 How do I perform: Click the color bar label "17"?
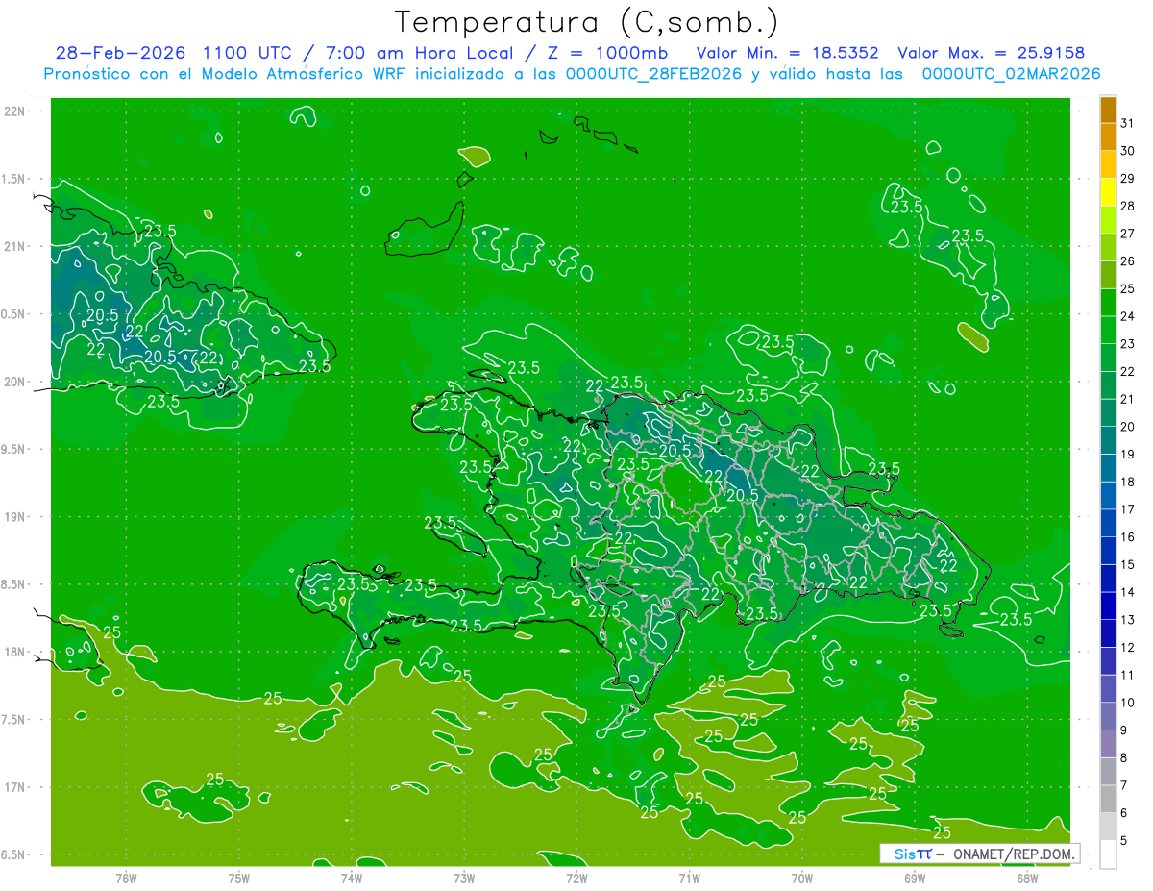pyautogui.click(x=1128, y=509)
